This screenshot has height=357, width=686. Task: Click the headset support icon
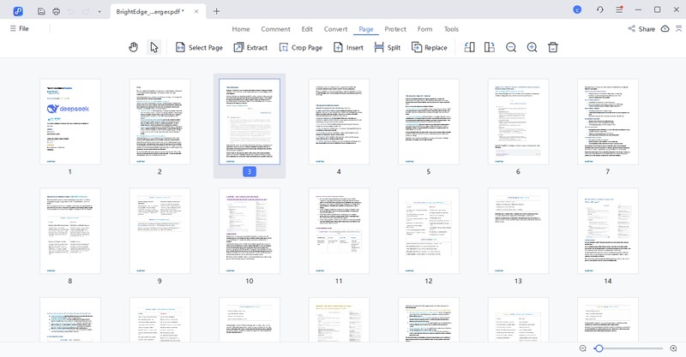(599, 9)
